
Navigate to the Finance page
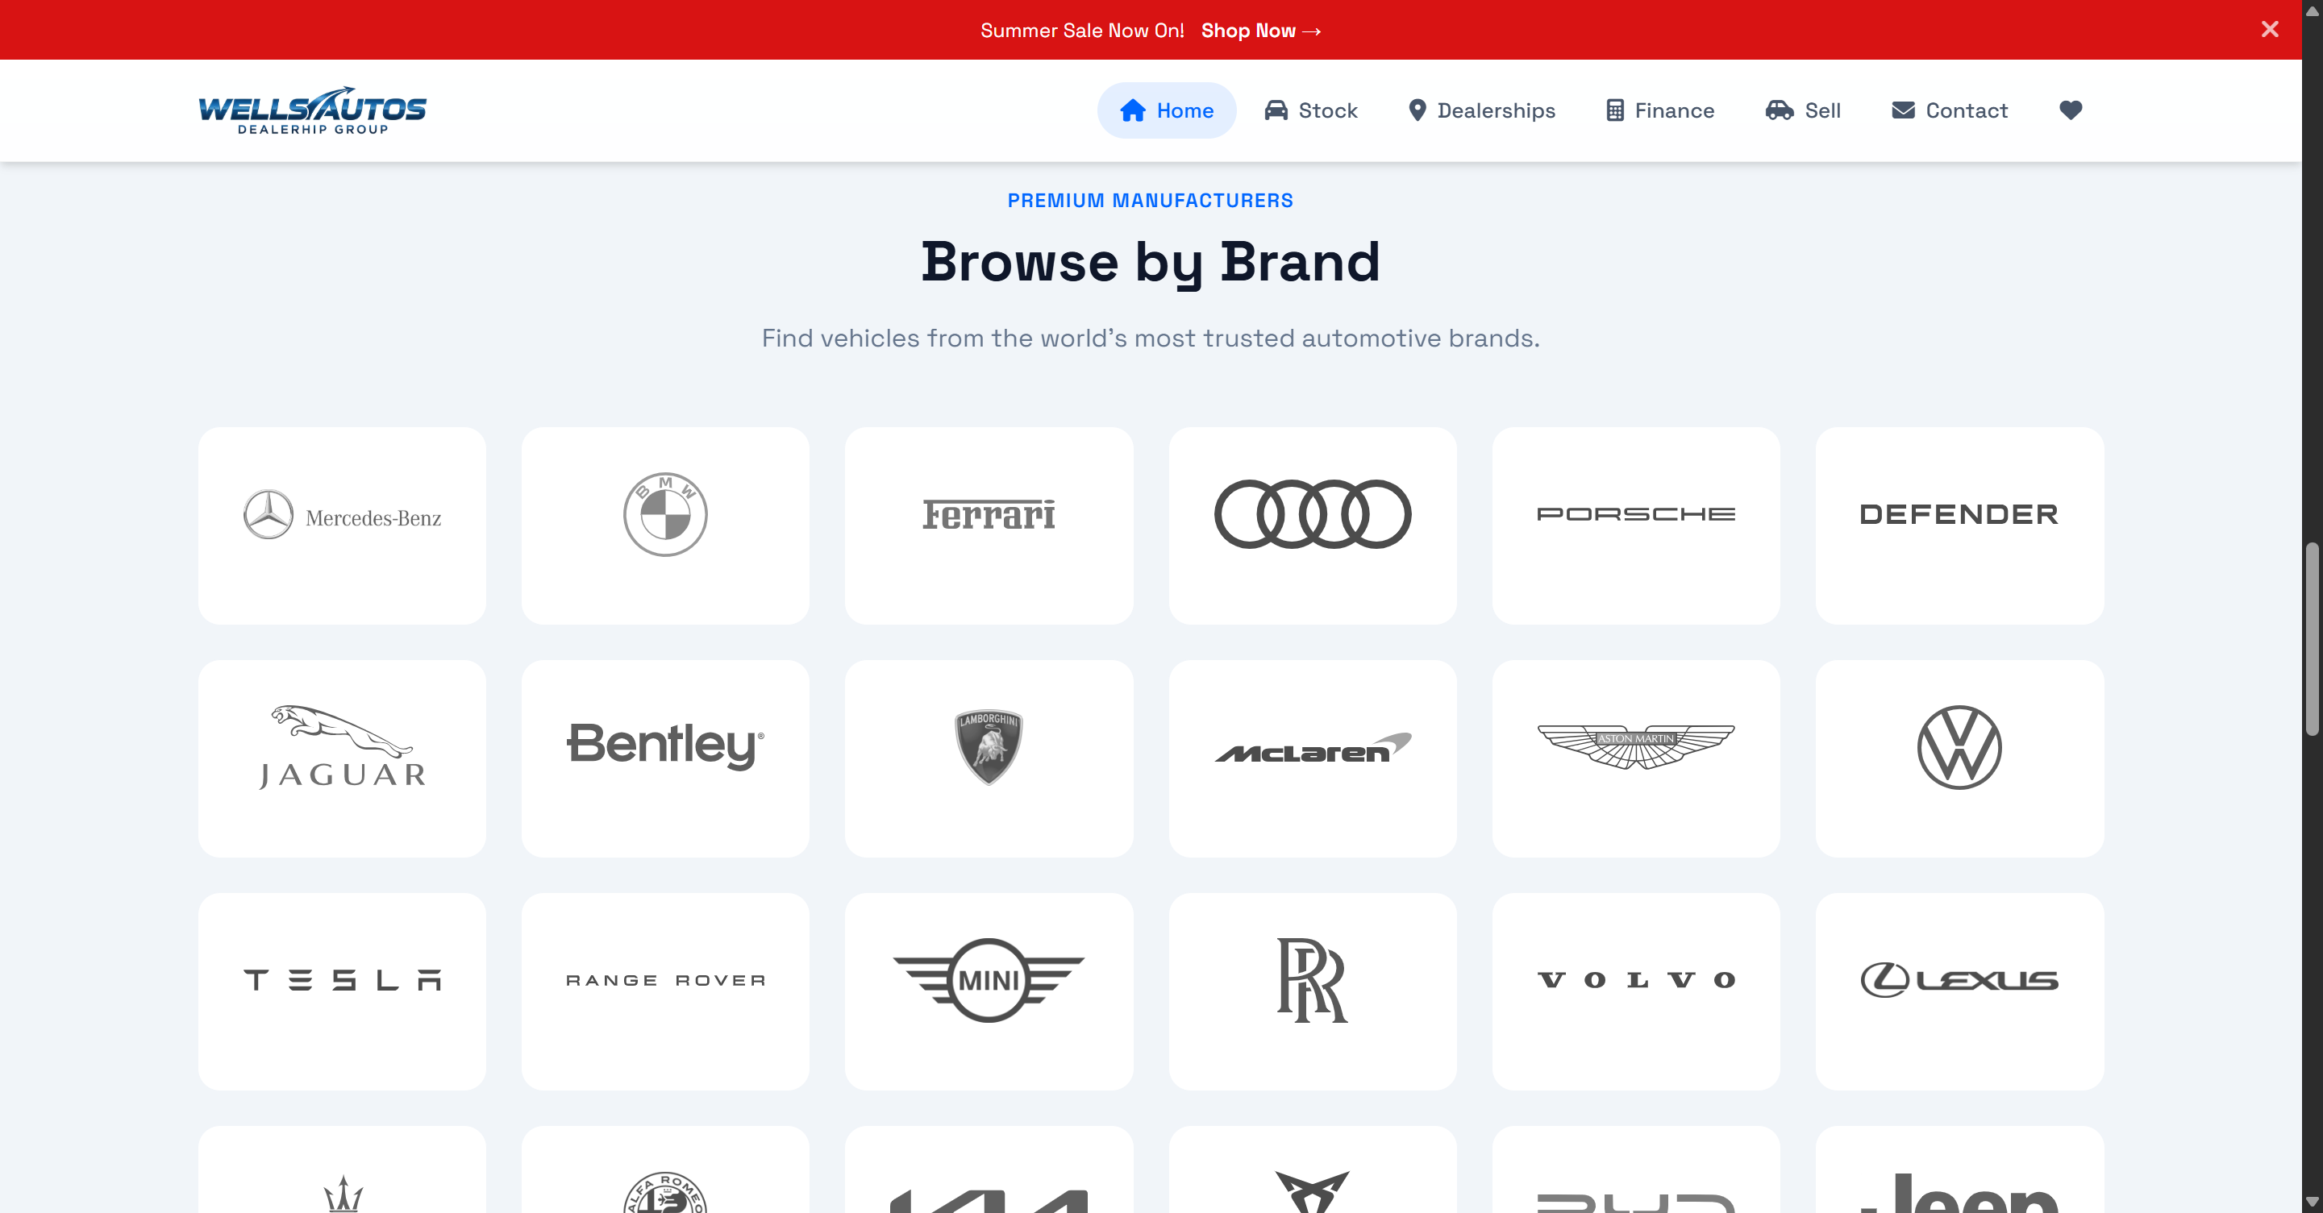(x=1659, y=110)
